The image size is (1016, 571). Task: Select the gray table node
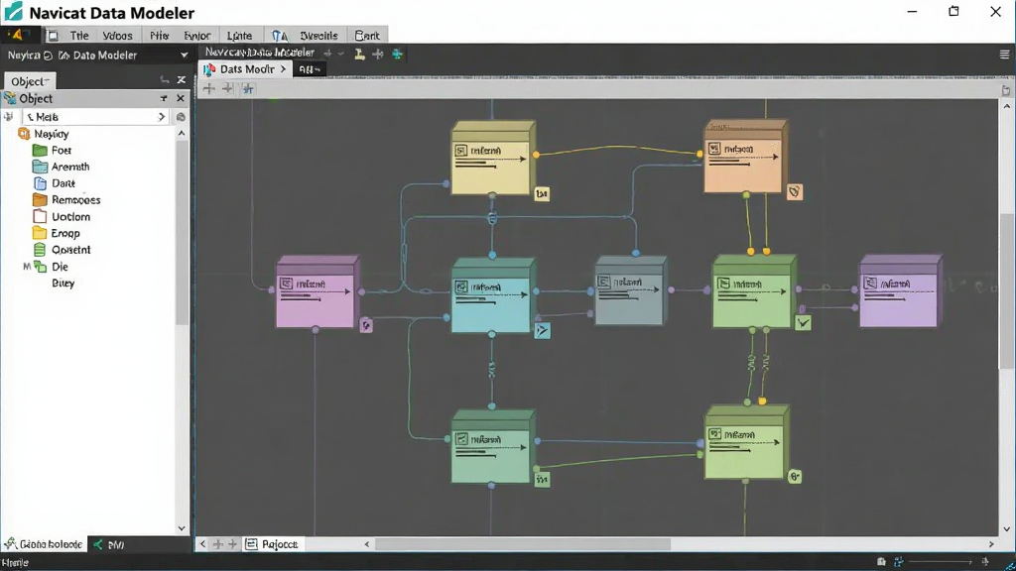[631, 290]
